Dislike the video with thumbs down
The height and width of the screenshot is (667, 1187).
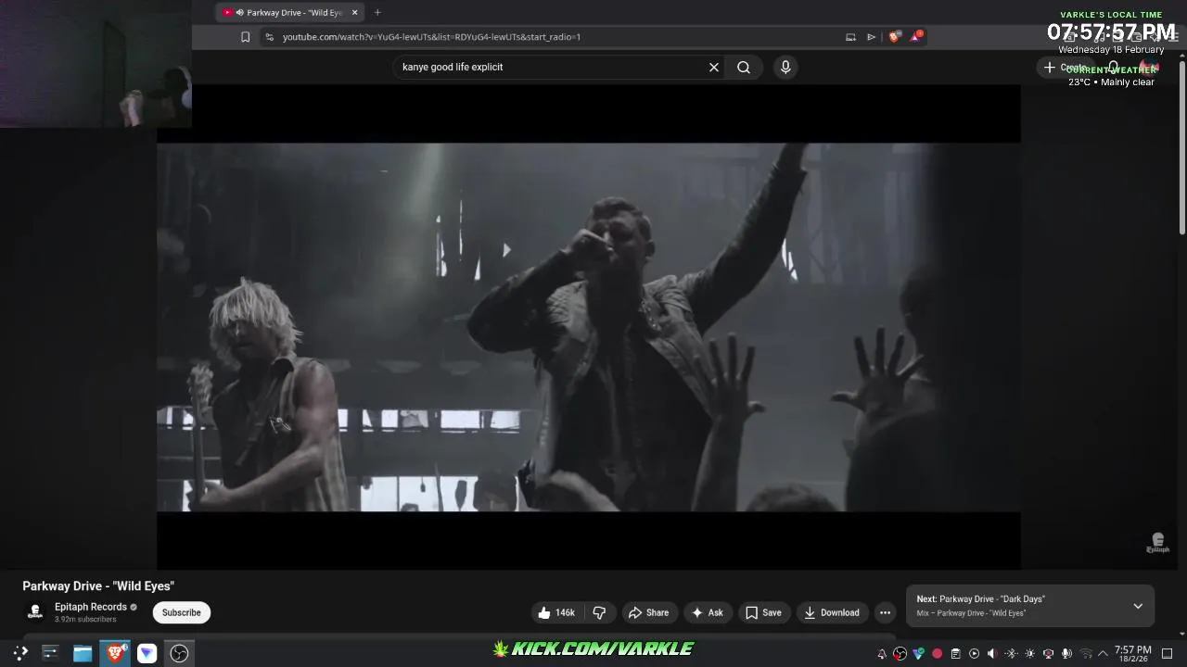599,612
